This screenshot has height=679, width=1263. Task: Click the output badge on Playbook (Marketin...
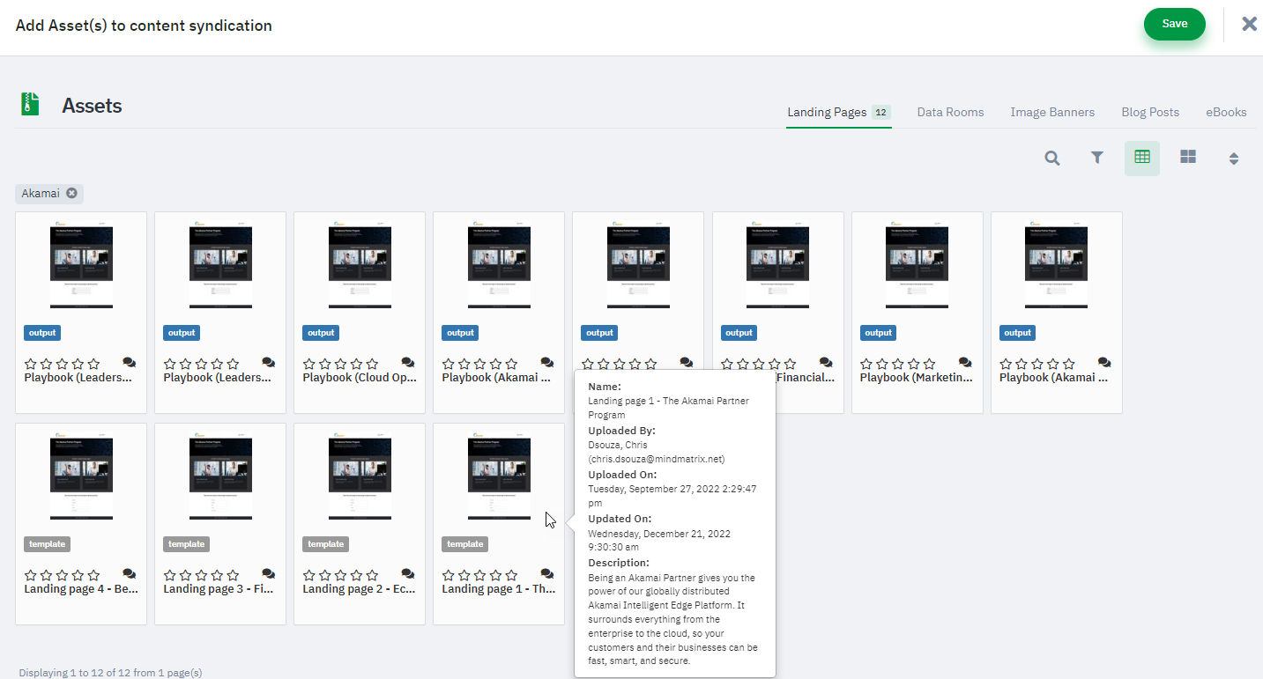pyautogui.click(x=878, y=333)
